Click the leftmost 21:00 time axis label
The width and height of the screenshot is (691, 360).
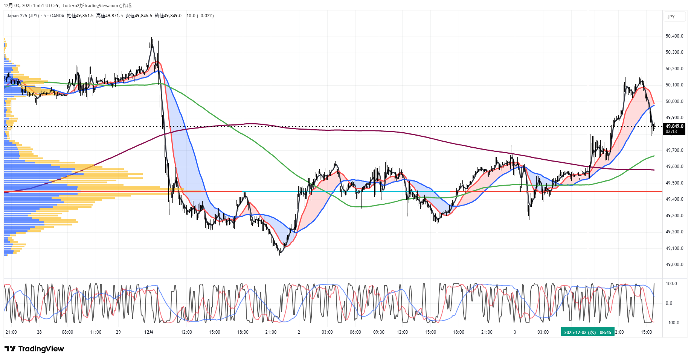(x=11, y=332)
